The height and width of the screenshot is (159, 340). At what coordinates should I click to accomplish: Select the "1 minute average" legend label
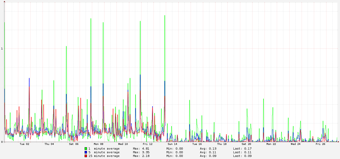(x=104, y=149)
